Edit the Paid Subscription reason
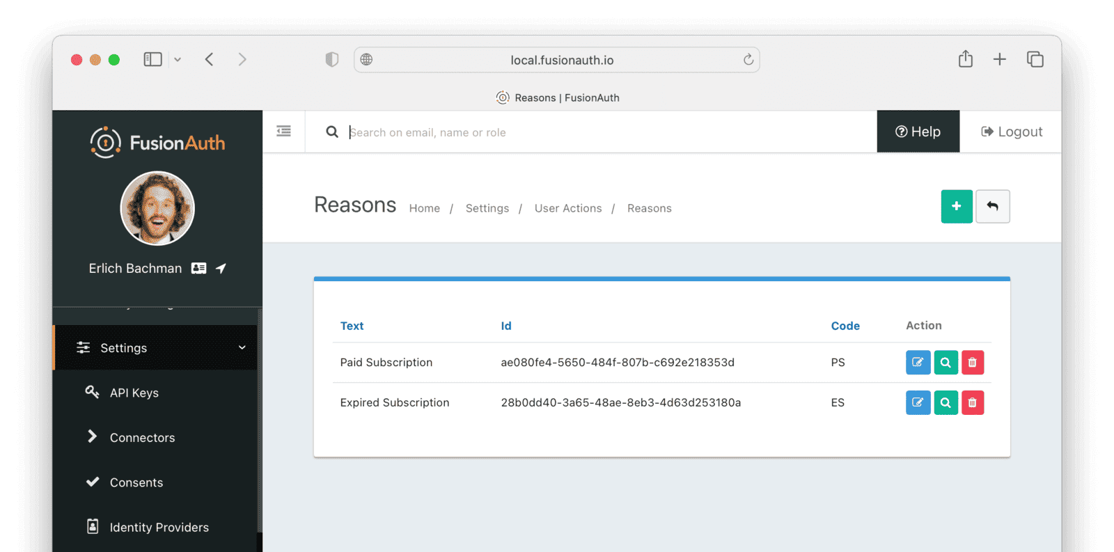This screenshot has width=1114, height=552. click(918, 363)
